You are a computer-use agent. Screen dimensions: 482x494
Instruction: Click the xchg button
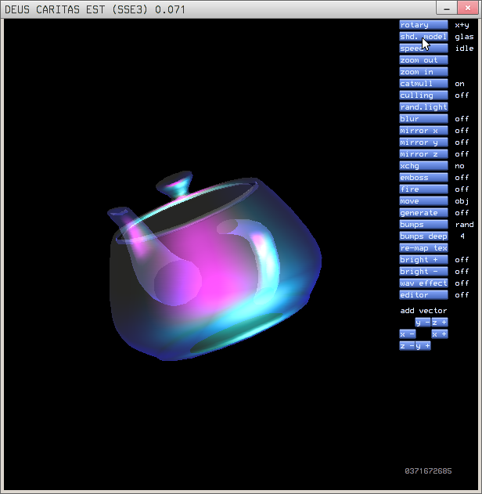click(423, 166)
